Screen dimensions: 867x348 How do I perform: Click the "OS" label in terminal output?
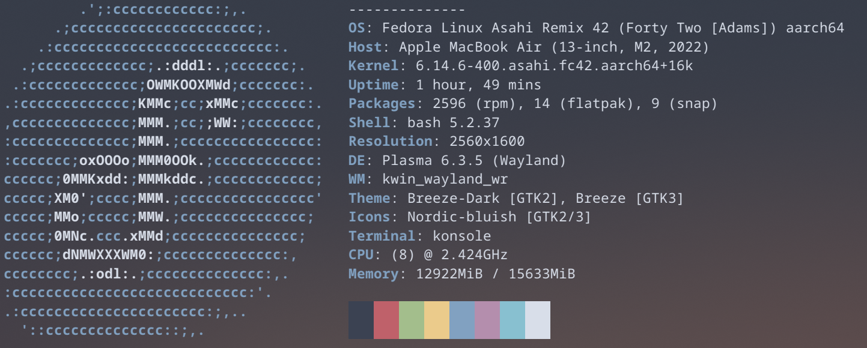(356, 28)
